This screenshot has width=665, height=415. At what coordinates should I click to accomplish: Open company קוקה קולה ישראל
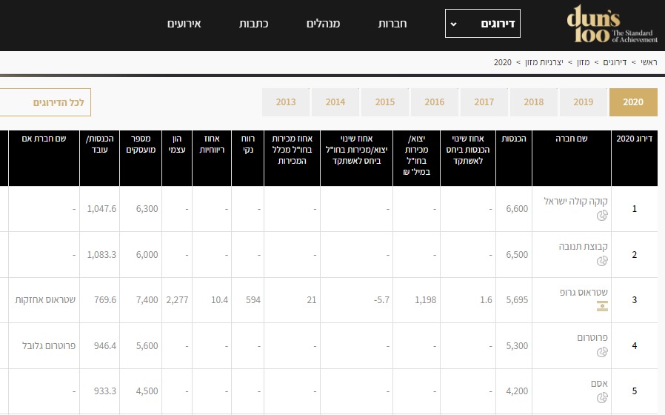[576, 201]
